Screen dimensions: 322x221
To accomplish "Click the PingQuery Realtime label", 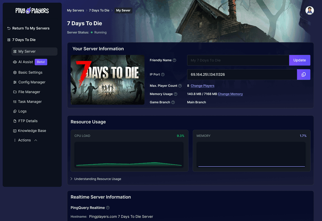I will coord(88,208).
